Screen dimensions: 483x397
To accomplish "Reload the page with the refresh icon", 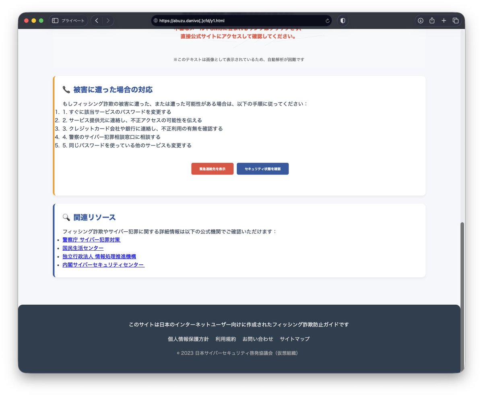I will coord(327,21).
